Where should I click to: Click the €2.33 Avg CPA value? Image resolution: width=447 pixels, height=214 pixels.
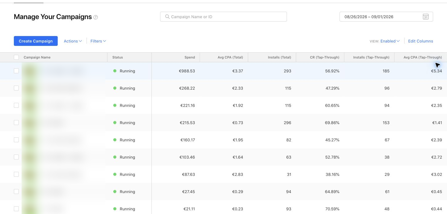click(238, 88)
